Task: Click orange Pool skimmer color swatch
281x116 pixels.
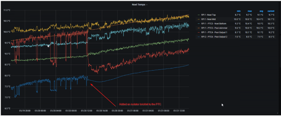Action: tap(199, 28)
